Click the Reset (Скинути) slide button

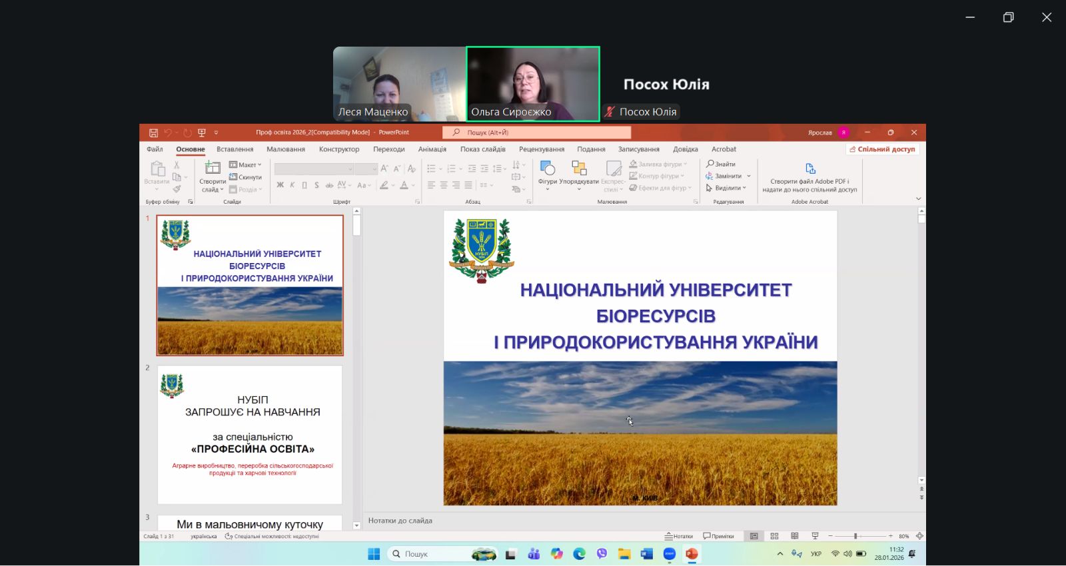tap(246, 177)
